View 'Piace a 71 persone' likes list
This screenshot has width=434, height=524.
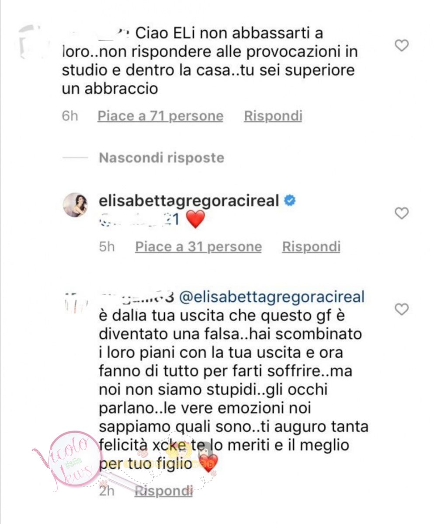[x=160, y=116]
